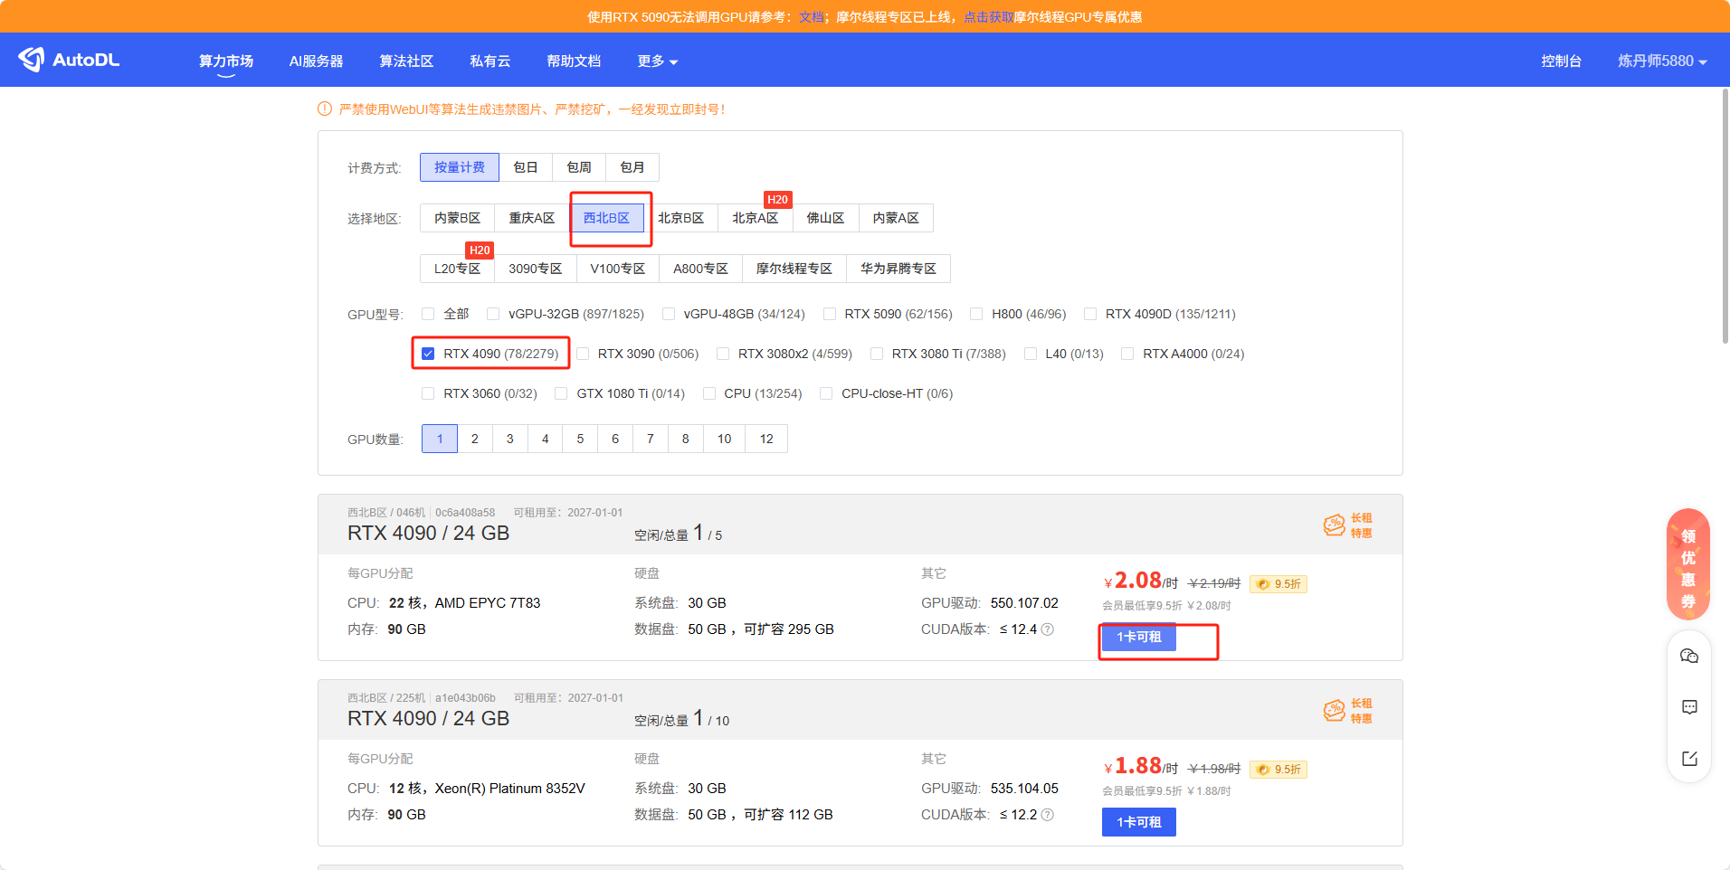Select the 内蒙B区 region
Image resolution: width=1730 pixels, height=870 pixels.
point(457,218)
